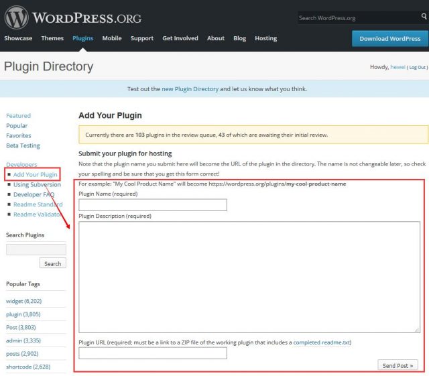Open the Favorites link
The height and width of the screenshot is (376, 429).
19,136
